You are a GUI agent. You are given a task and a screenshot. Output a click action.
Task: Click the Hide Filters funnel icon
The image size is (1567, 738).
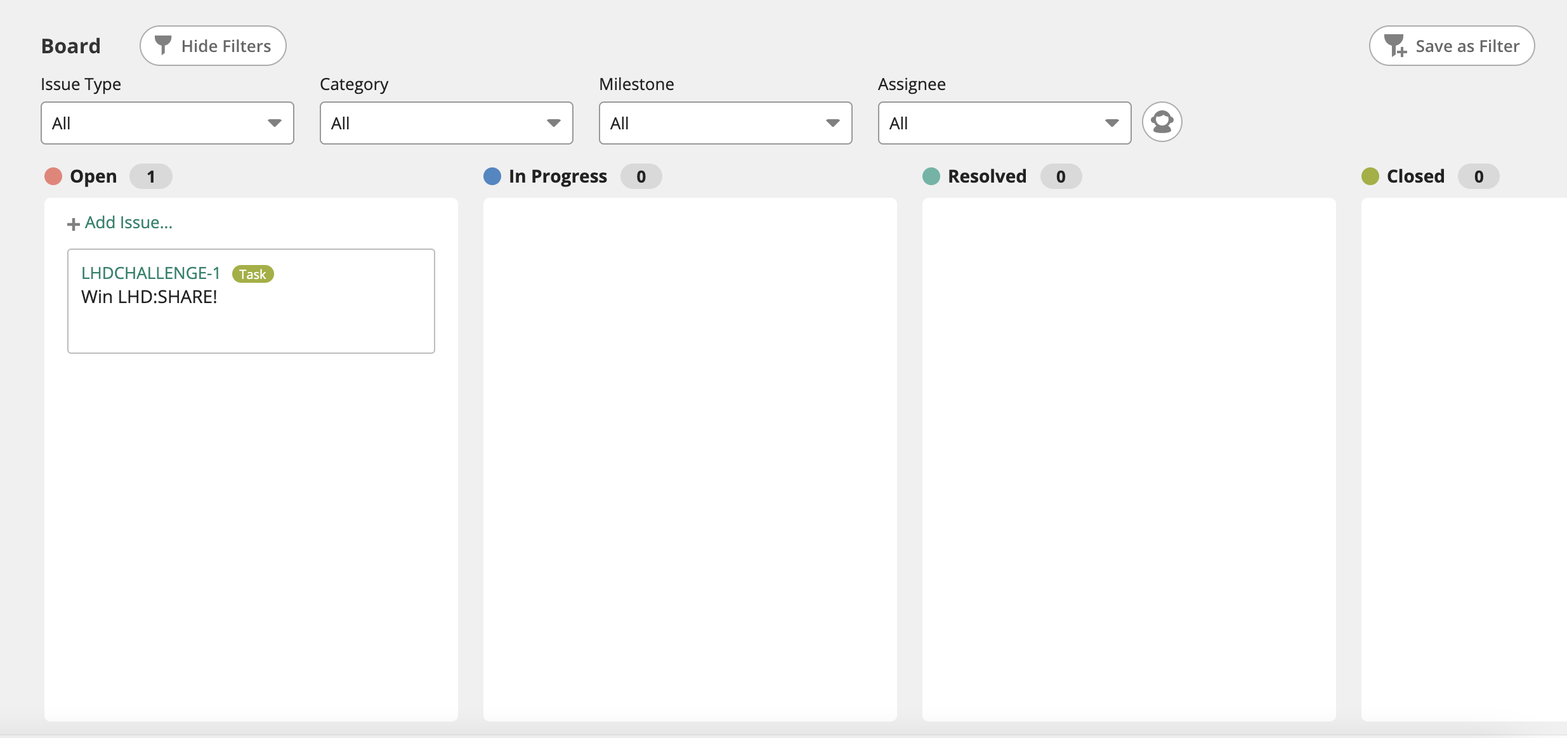coord(163,45)
